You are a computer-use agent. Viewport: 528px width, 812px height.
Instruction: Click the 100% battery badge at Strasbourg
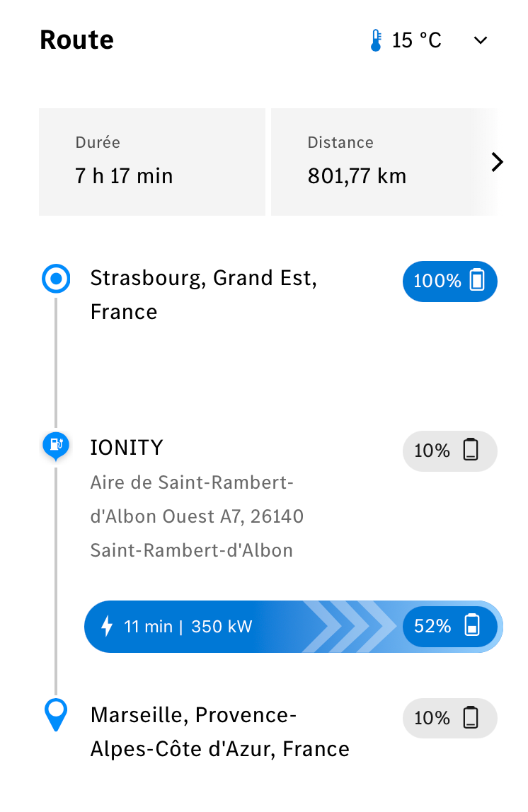coord(449,282)
